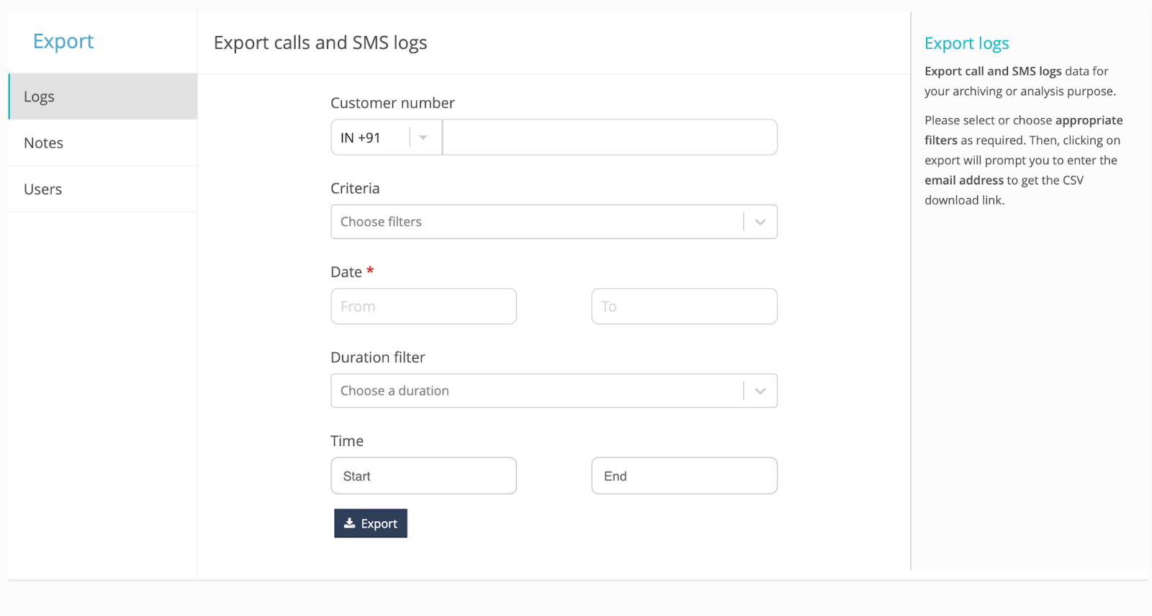This screenshot has width=1152, height=616.
Task: Select the End time field
Action: tap(684, 476)
